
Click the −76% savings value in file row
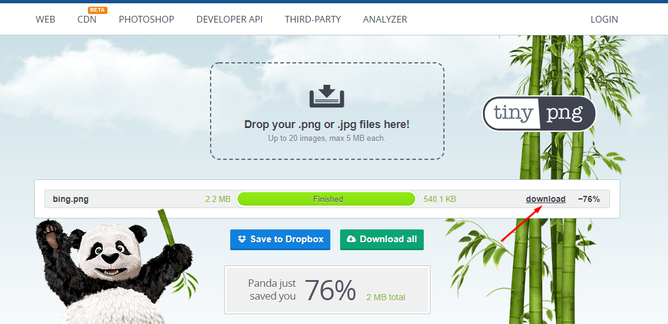point(589,200)
